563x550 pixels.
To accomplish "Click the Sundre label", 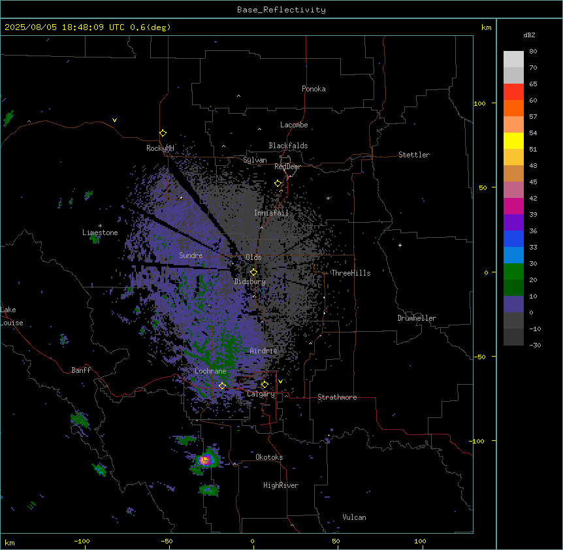I will pyautogui.click(x=191, y=255).
